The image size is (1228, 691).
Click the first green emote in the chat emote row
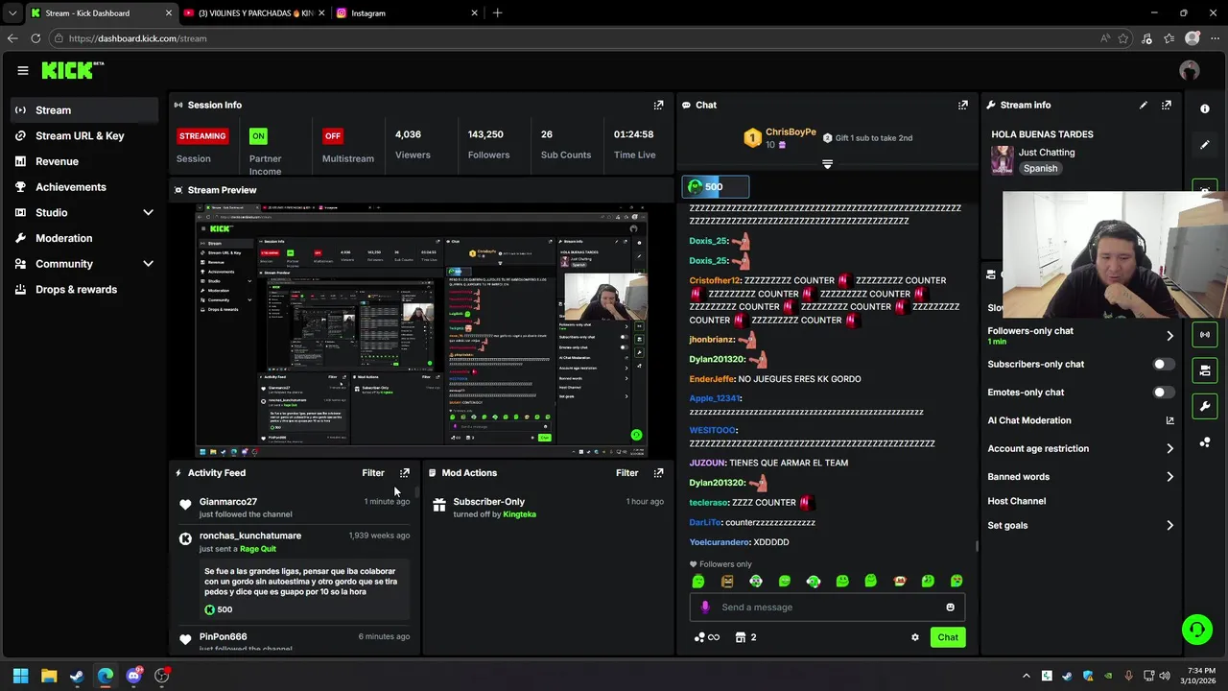tap(698, 581)
